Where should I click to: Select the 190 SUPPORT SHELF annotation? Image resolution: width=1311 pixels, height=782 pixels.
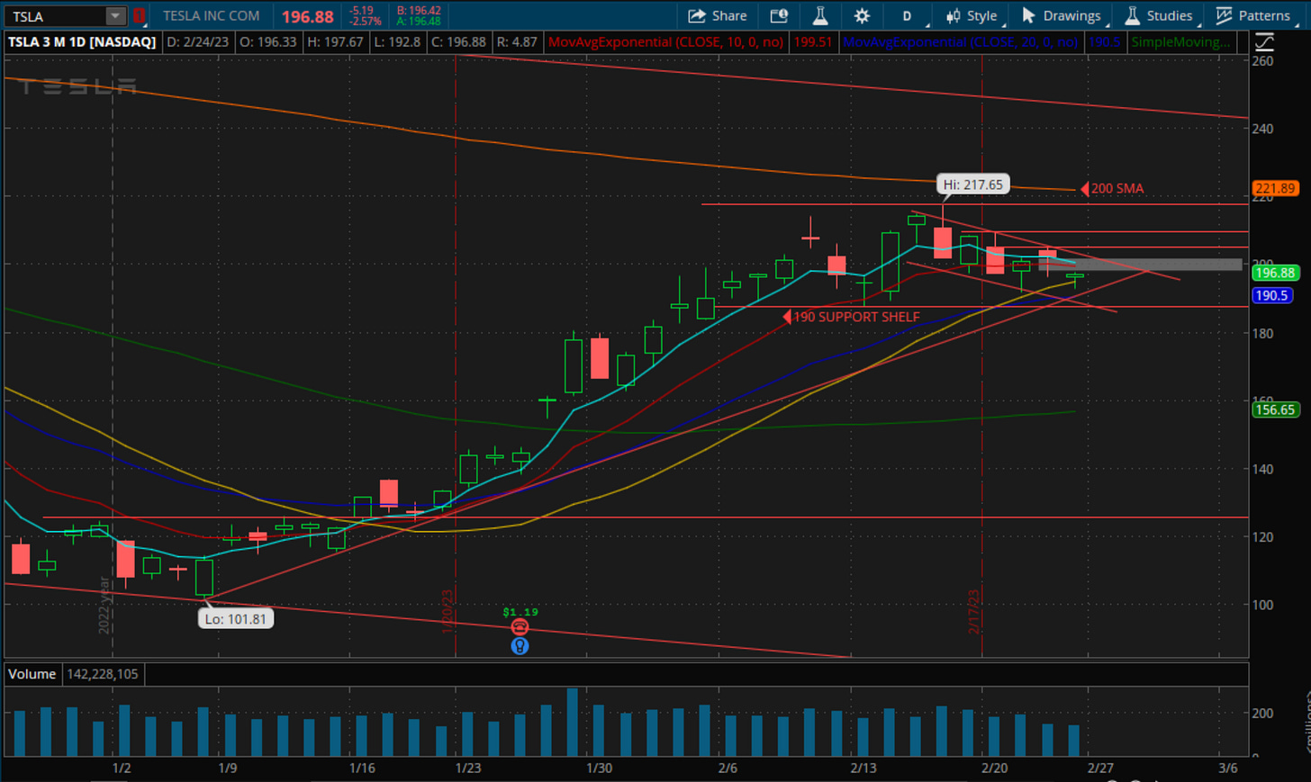coord(856,317)
